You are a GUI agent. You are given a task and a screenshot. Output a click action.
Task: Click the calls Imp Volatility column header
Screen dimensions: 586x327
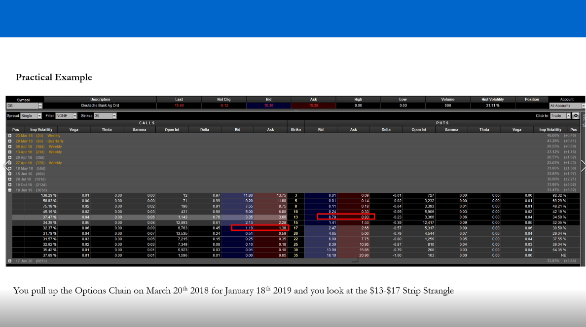[x=41, y=130]
